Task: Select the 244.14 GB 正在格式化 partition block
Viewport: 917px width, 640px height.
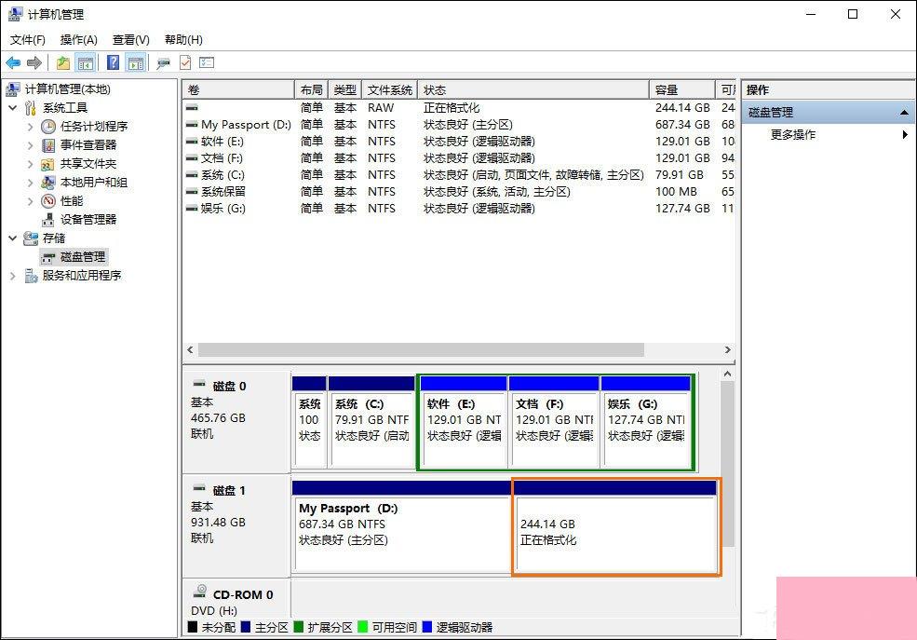Action: pos(615,526)
